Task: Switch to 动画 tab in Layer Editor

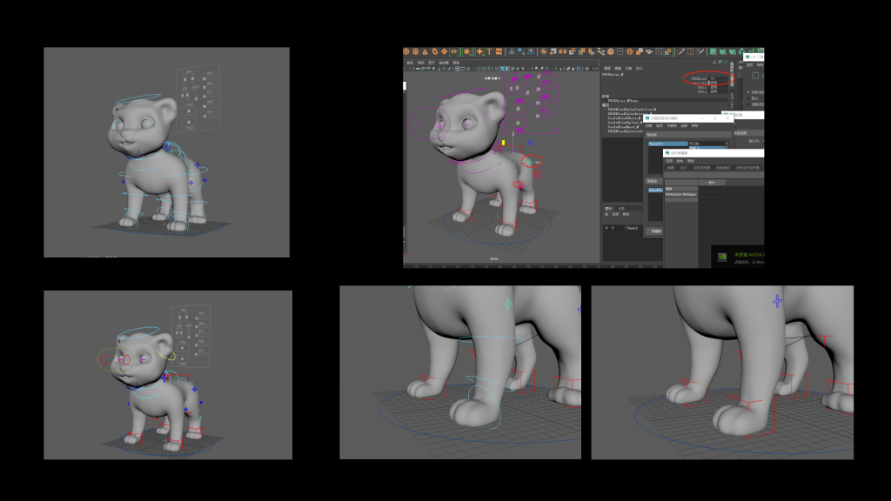Action: click(621, 209)
